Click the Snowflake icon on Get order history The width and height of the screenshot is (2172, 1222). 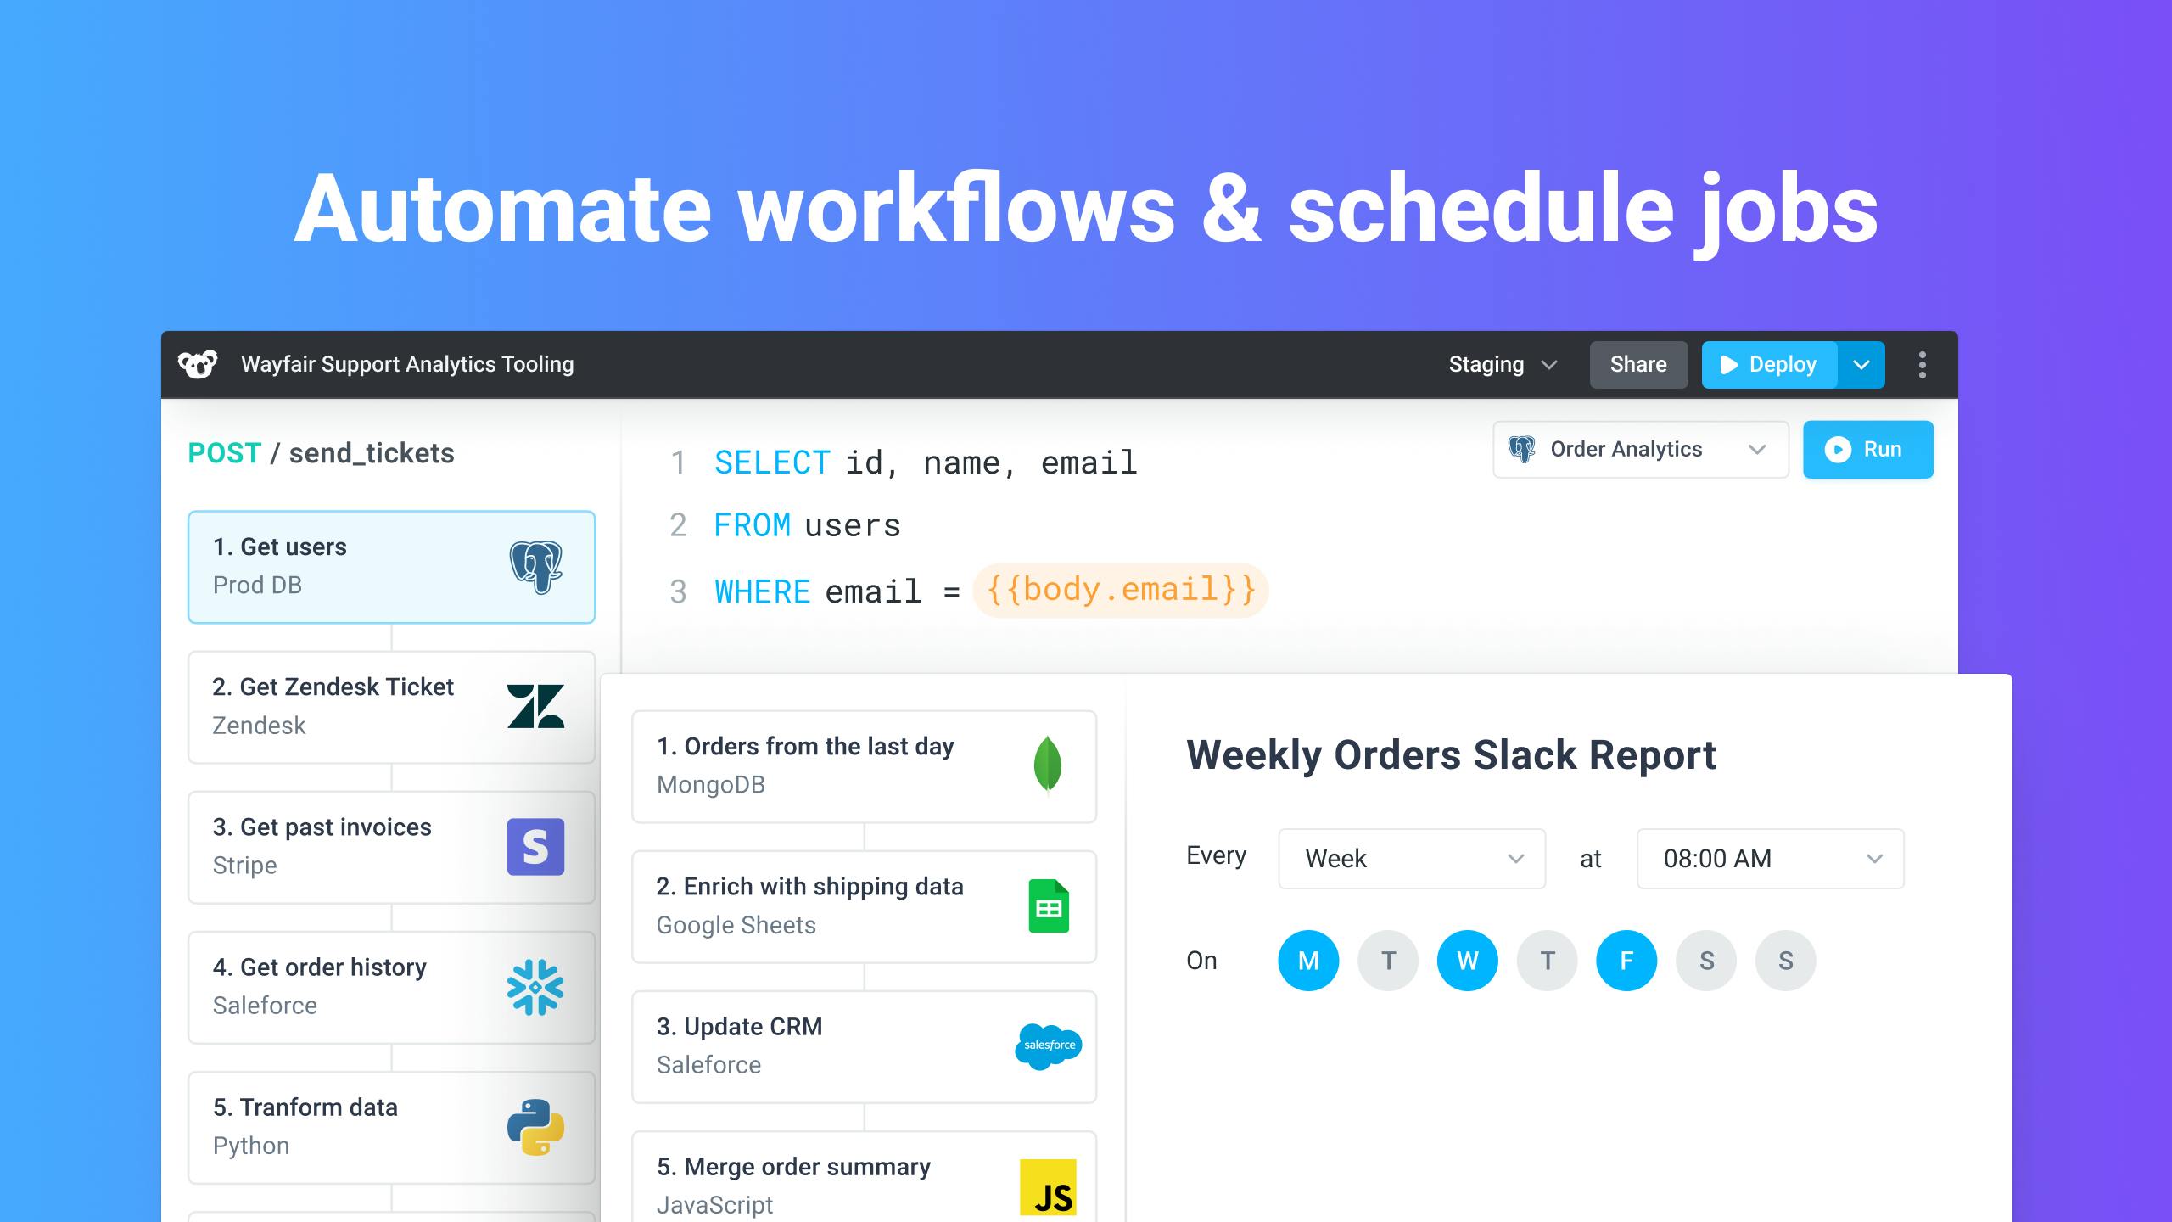[x=535, y=987]
